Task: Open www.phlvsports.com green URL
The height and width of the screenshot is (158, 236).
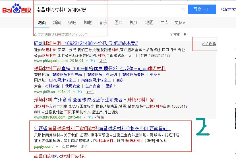Action: (51, 61)
